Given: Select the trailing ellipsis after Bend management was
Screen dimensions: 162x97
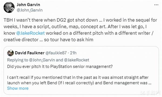Looking at the screenshot, I should point(150,83).
